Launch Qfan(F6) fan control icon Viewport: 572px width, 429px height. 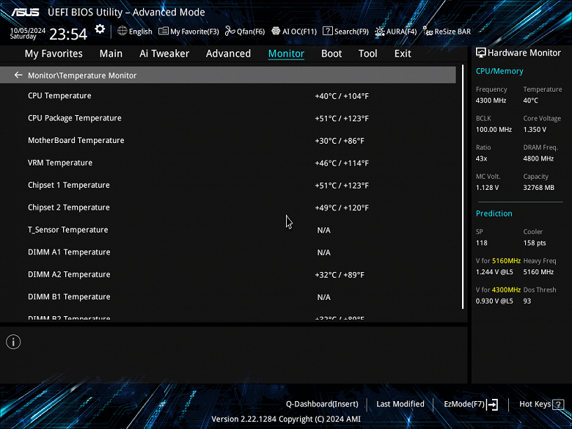click(x=230, y=31)
